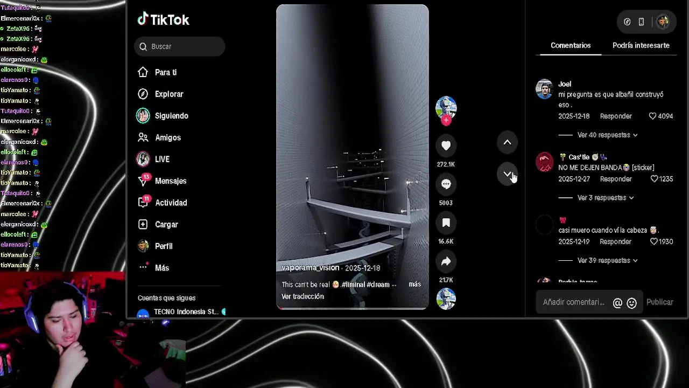Like the comment with 1235 likes
Image resolution: width=689 pixels, height=388 pixels.
pos(654,179)
